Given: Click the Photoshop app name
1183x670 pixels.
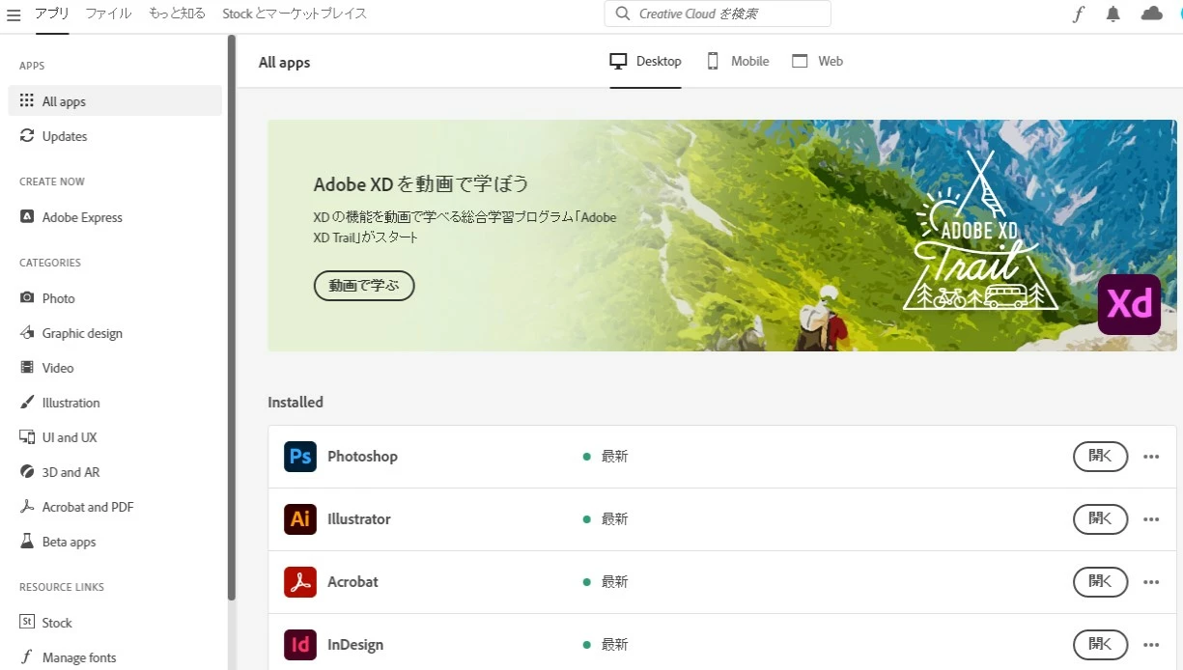Looking at the screenshot, I should pyautogui.click(x=362, y=457).
